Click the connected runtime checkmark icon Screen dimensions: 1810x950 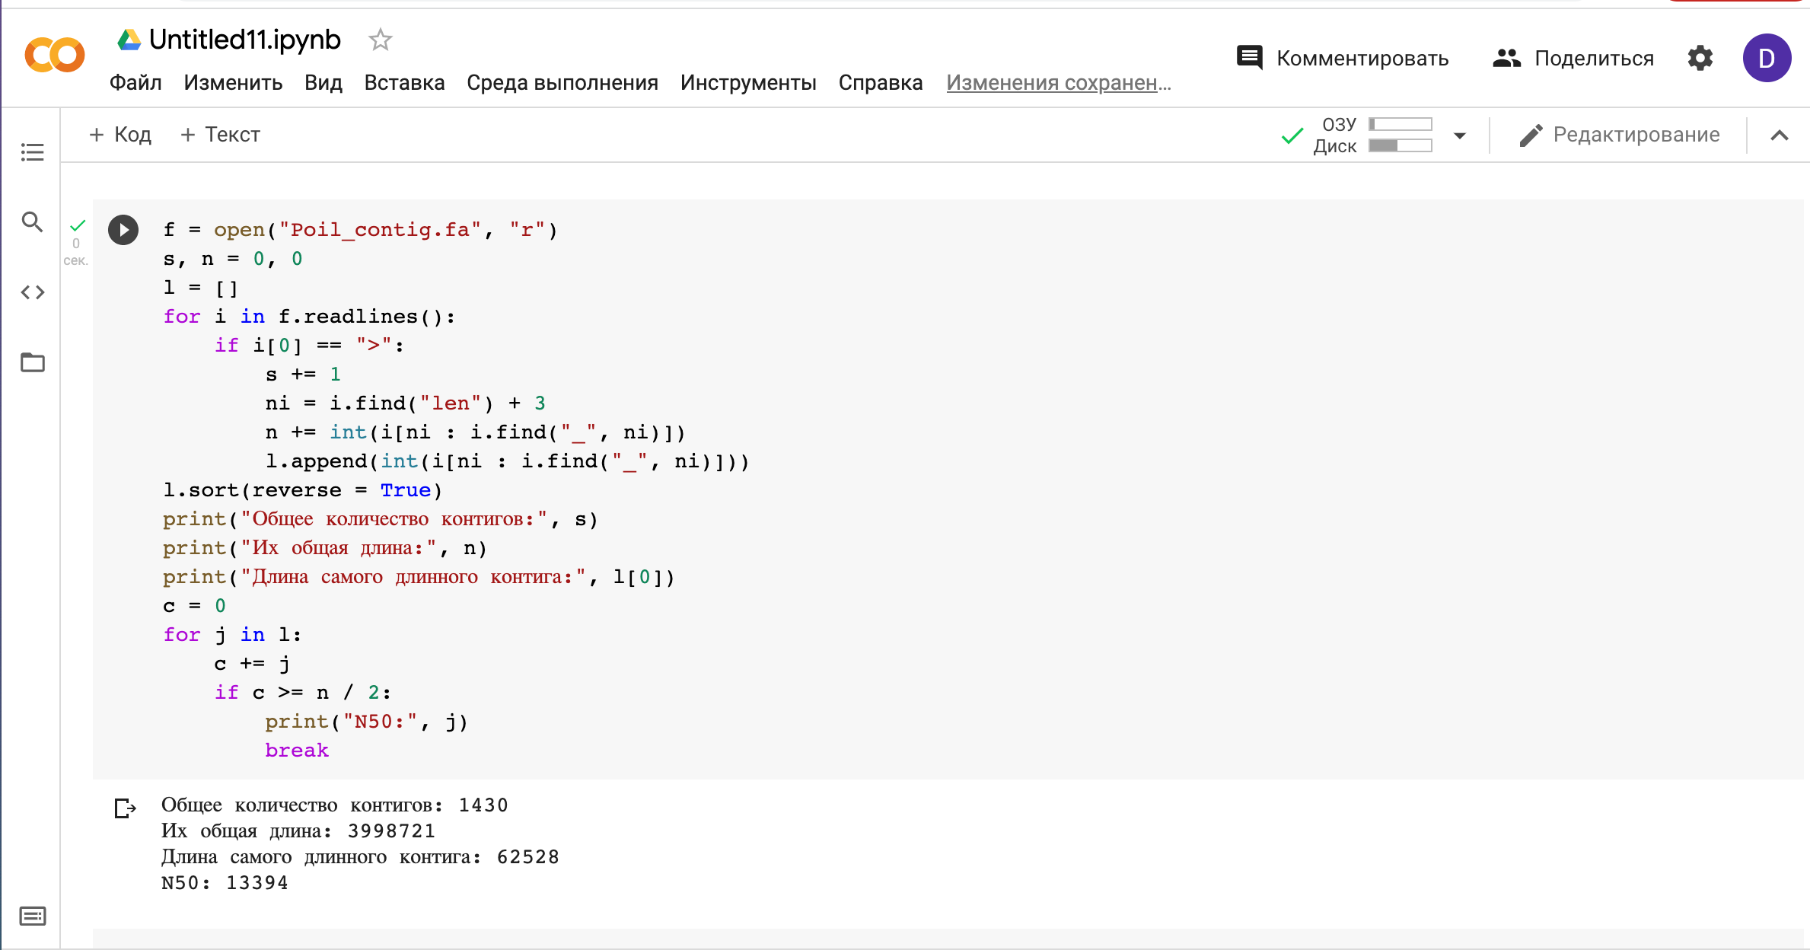tap(1292, 135)
